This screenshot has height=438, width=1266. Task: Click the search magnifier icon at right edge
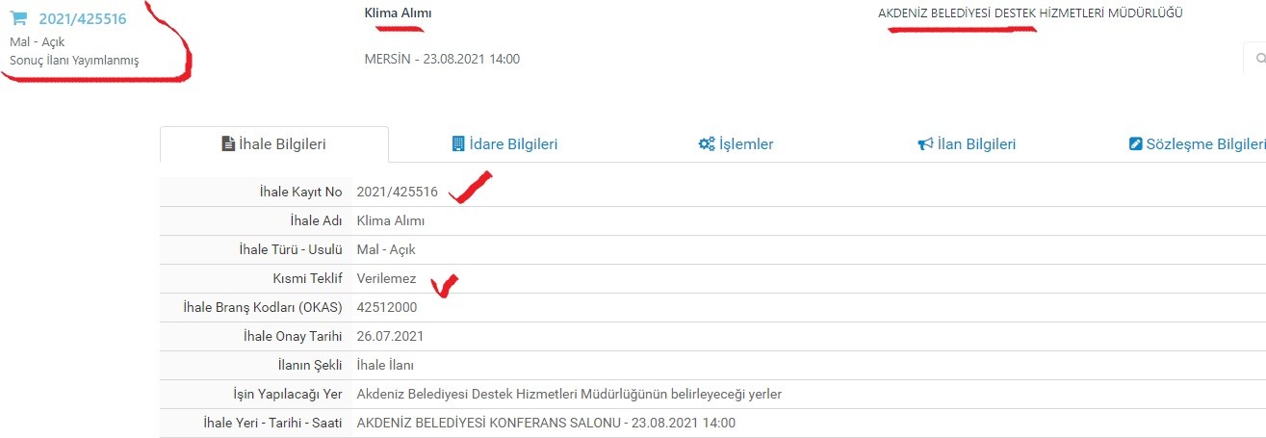[x=1260, y=58]
